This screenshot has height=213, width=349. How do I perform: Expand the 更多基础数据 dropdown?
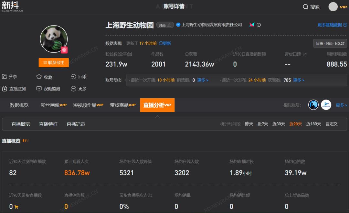click(332, 25)
